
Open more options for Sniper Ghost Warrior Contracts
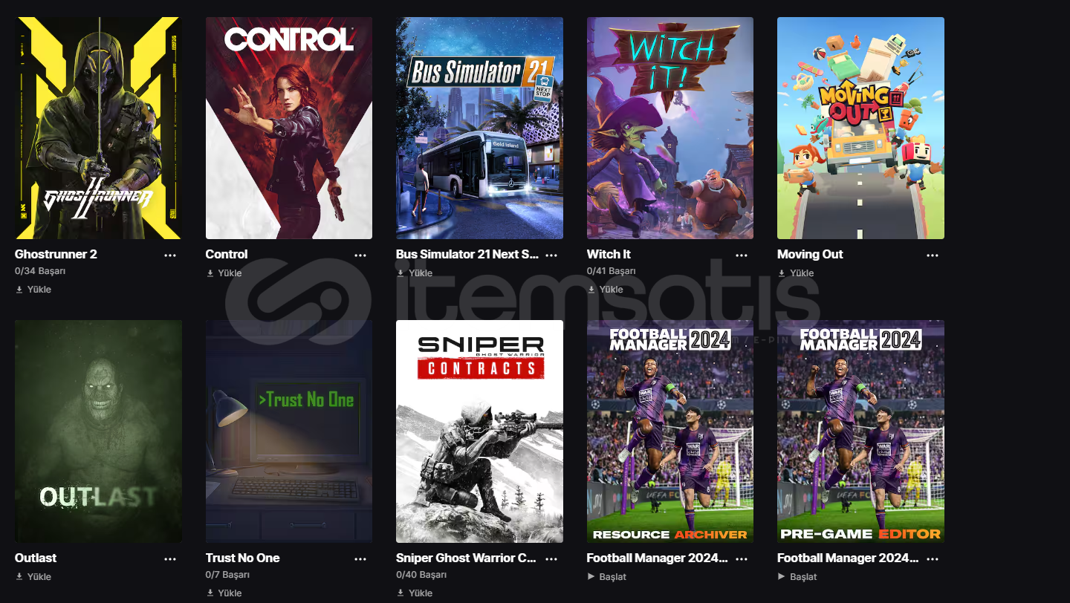pyautogui.click(x=551, y=558)
